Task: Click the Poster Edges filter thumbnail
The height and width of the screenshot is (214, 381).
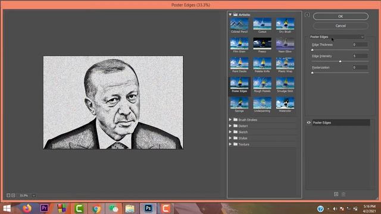Action: pyautogui.click(x=239, y=83)
